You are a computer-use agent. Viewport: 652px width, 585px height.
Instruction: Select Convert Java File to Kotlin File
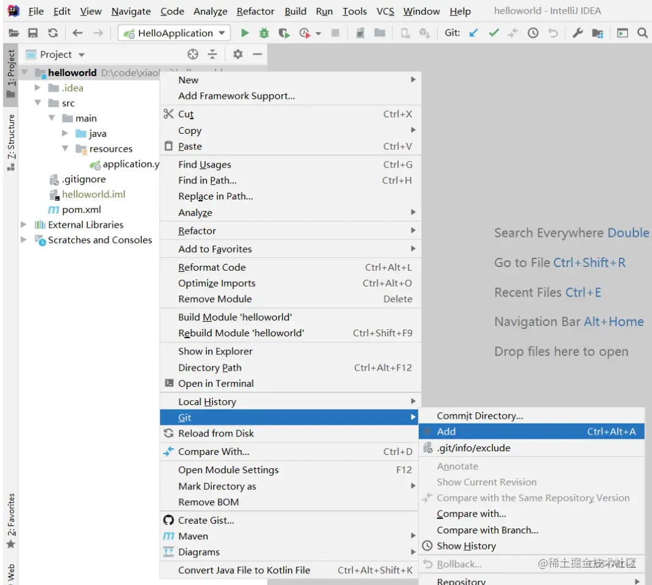coord(290,570)
